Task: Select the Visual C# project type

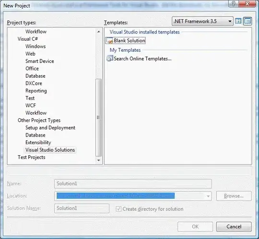Action: (28, 39)
